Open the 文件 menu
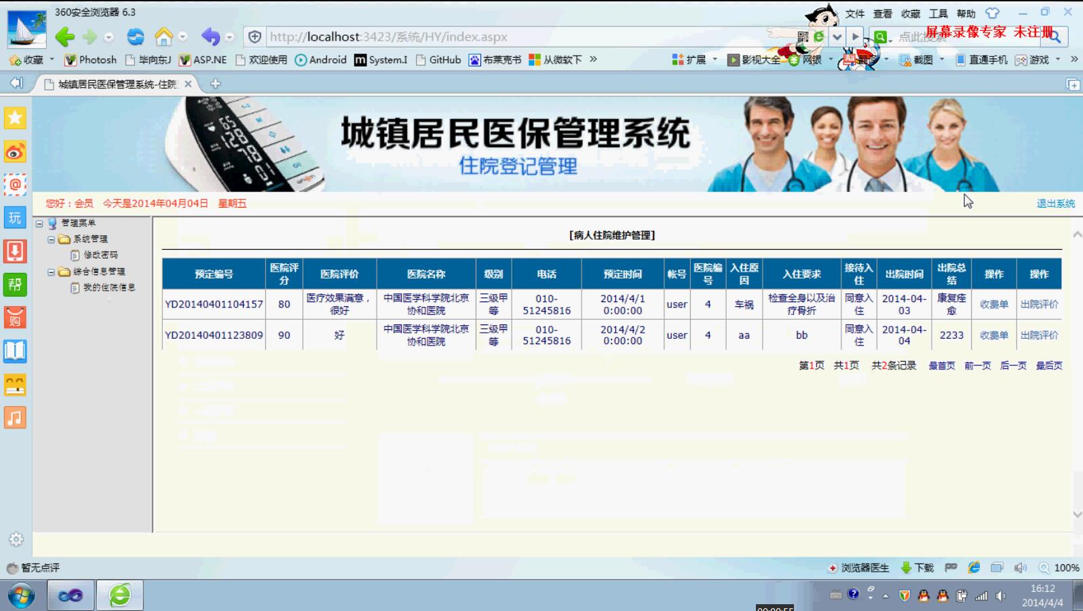This screenshot has height=611, width=1083. (854, 14)
